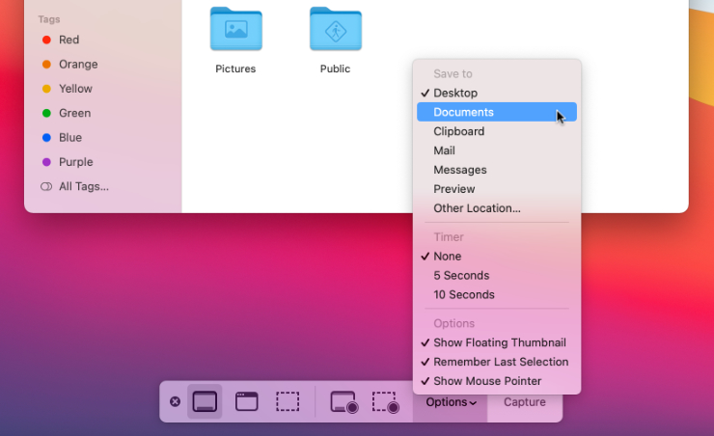The height and width of the screenshot is (436, 714).
Task: Pick Other Location… for saving
Action: tap(497, 208)
